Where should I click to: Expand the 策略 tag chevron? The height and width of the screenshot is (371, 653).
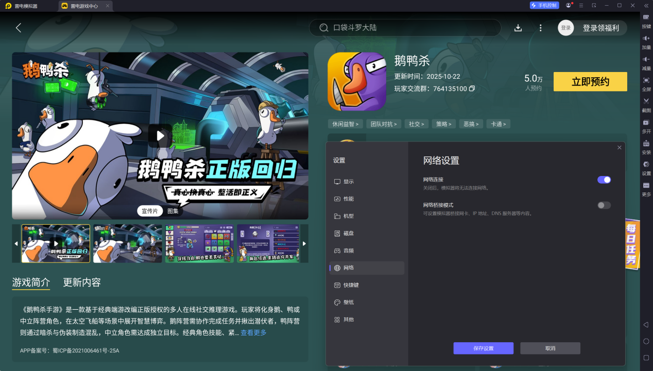[450, 123]
